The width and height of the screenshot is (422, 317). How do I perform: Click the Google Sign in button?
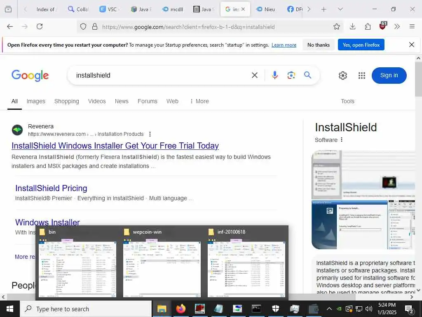(389, 75)
